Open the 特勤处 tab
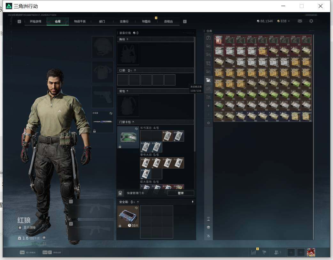 point(146,21)
